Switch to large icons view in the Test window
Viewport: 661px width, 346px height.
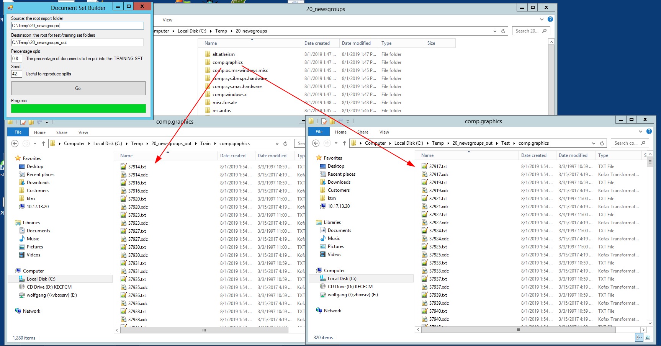point(648,337)
